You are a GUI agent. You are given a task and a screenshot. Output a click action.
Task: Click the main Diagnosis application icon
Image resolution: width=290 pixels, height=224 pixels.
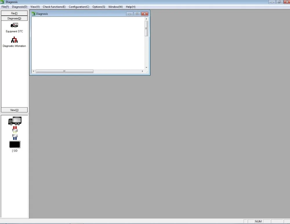(x=2, y=2)
